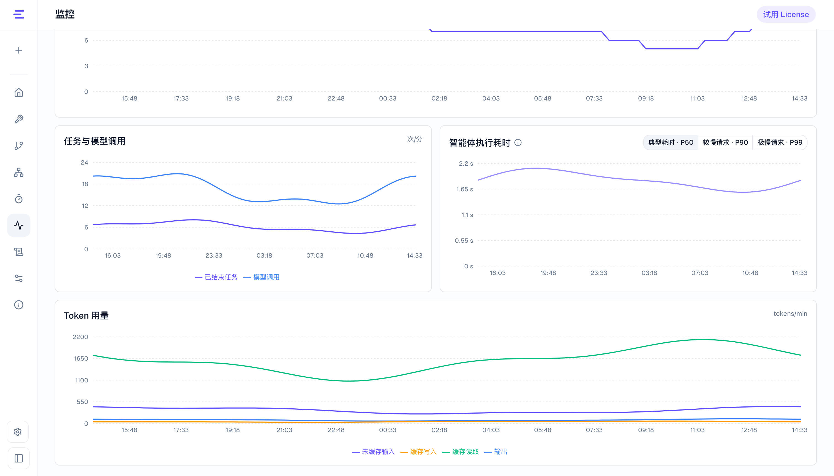Viewport: 834px width, 476px height.
Task: Toggle the 未缓存输入 legend series
Action: click(373, 452)
